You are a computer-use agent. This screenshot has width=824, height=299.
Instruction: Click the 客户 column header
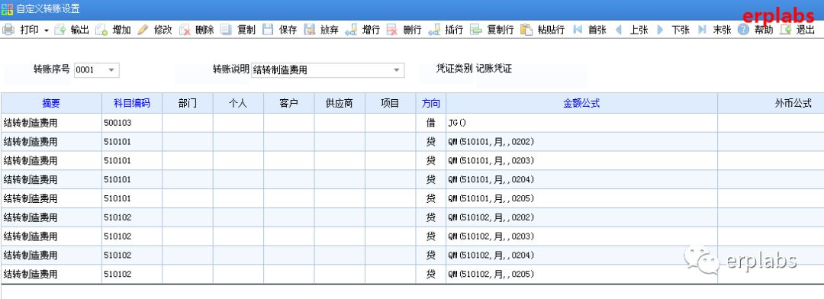[289, 104]
